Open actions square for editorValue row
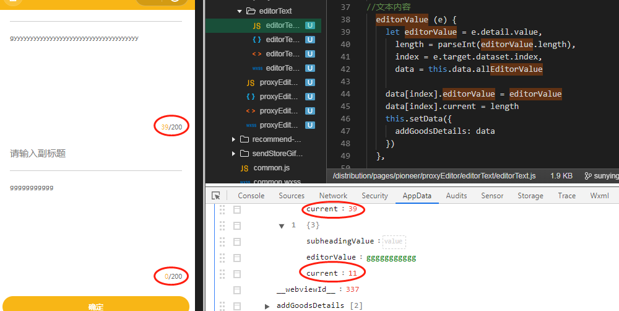The width and height of the screenshot is (619, 311). tap(237, 258)
